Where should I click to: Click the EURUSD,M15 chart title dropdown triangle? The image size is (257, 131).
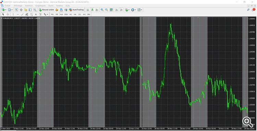[2, 19]
